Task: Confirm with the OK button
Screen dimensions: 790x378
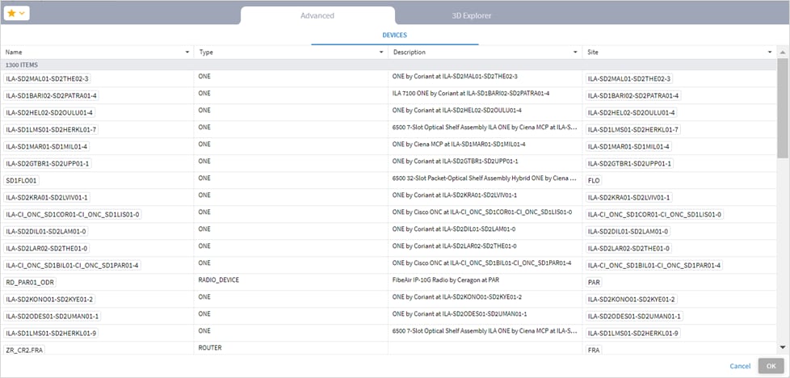Action: pos(771,366)
